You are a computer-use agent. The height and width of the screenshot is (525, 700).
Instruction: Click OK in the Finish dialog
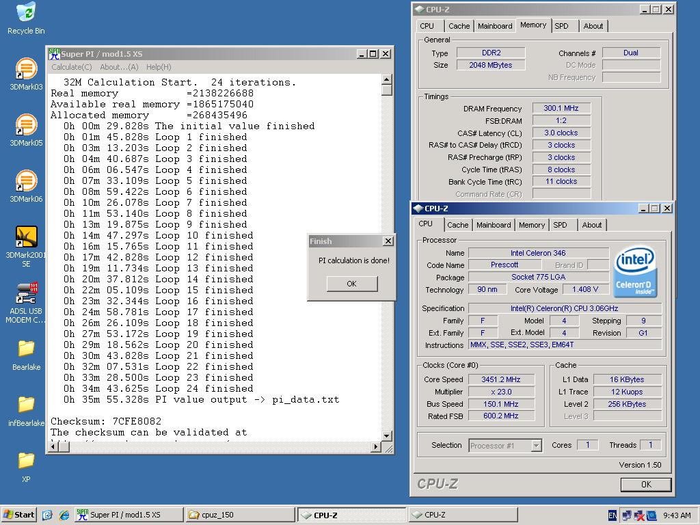352,284
